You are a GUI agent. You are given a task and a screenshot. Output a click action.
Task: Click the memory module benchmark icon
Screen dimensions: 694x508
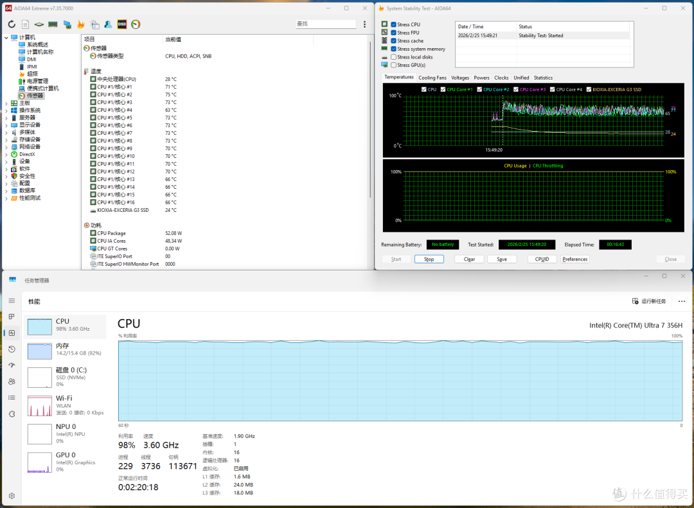[x=53, y=24]
